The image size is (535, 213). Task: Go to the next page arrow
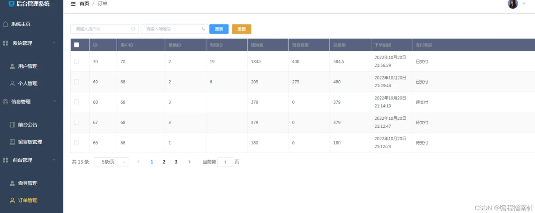point(189,162)
